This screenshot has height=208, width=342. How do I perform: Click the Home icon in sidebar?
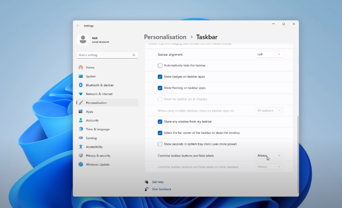81,67
